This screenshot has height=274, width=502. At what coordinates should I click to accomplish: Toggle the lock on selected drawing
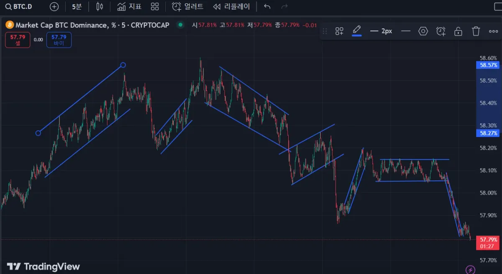458,31
